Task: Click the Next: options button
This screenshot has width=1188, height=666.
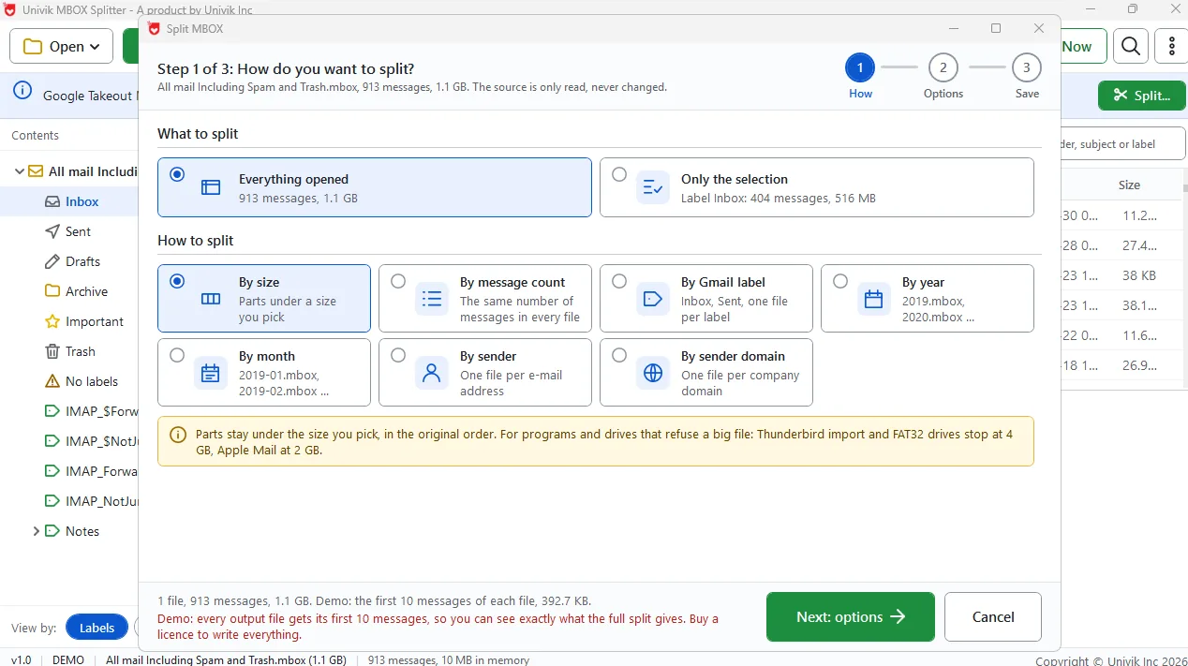Action: pos(851,616)
